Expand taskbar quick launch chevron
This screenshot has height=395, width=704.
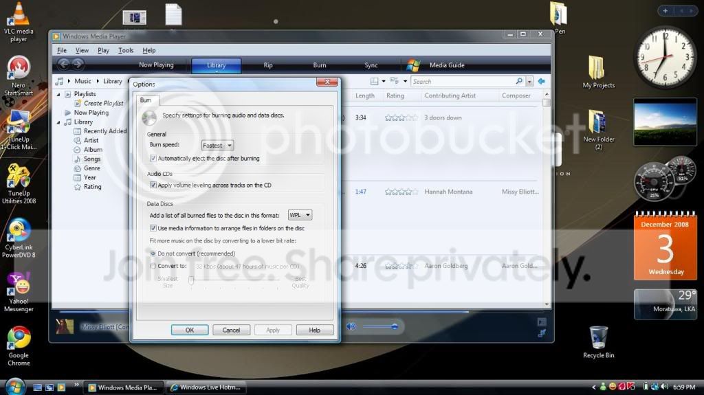pyautogui.click(x=76, y=385)
